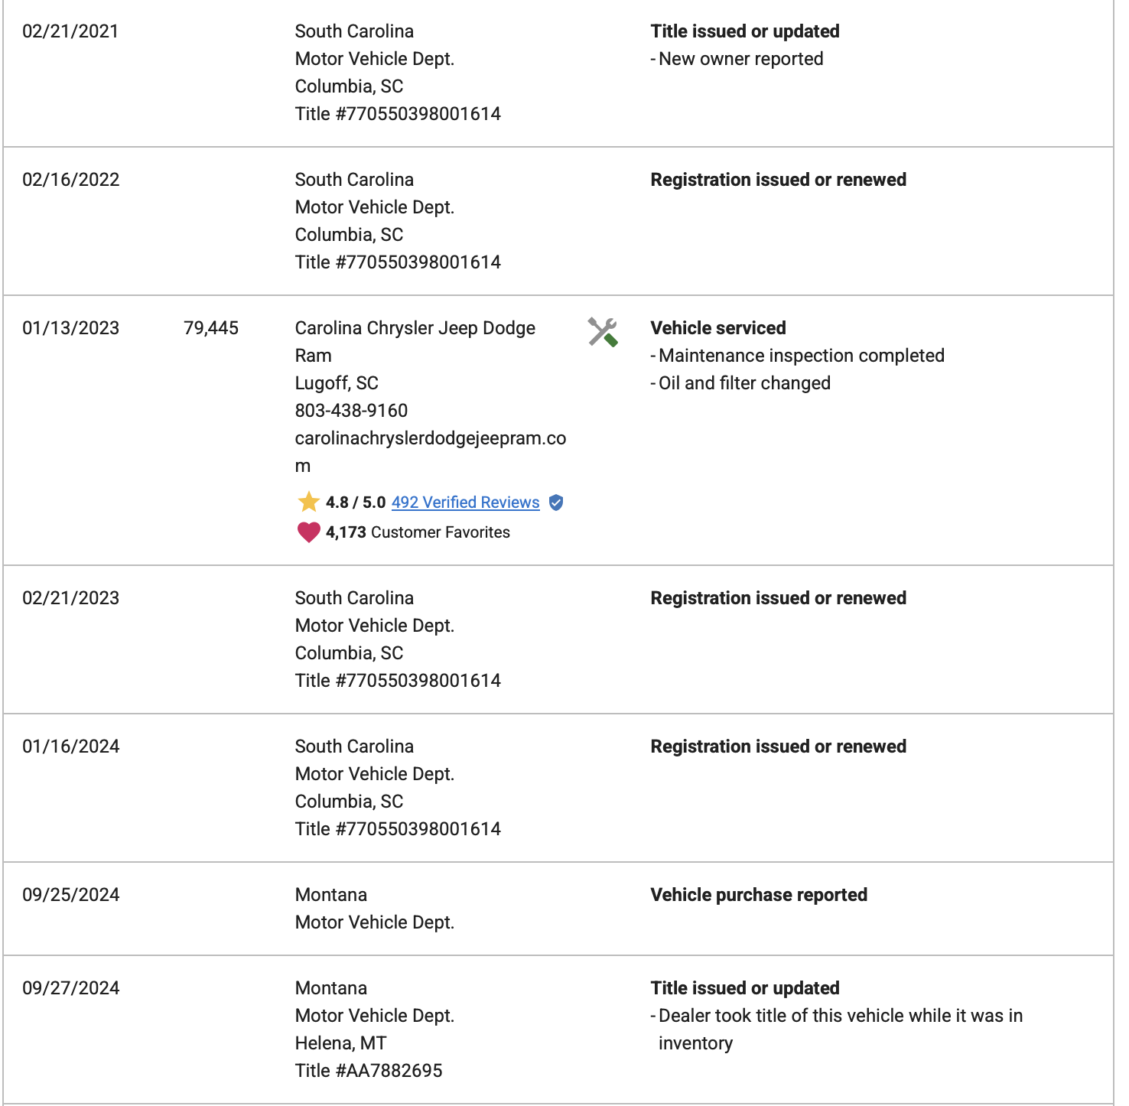1129x1106 pixels.
Task: Click the 4.8 / 5.0 rating text
Action: [356, 503]
